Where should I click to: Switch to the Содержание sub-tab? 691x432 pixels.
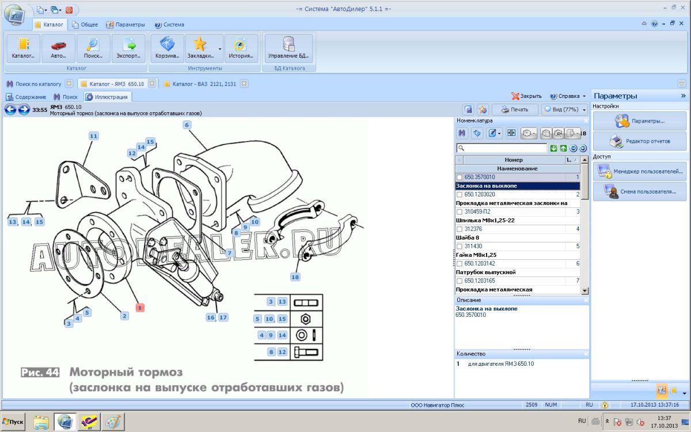coord(26,97)
